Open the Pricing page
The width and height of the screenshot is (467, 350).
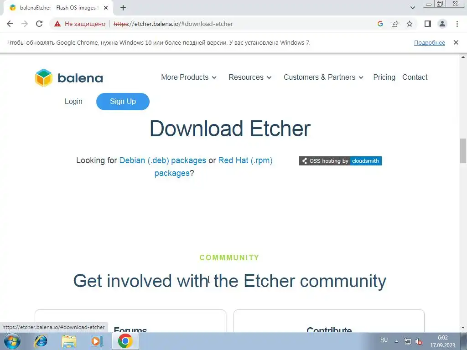384,77
